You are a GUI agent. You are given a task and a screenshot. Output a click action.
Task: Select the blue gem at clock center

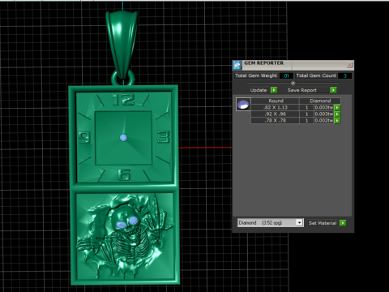[x=123, y=138]
